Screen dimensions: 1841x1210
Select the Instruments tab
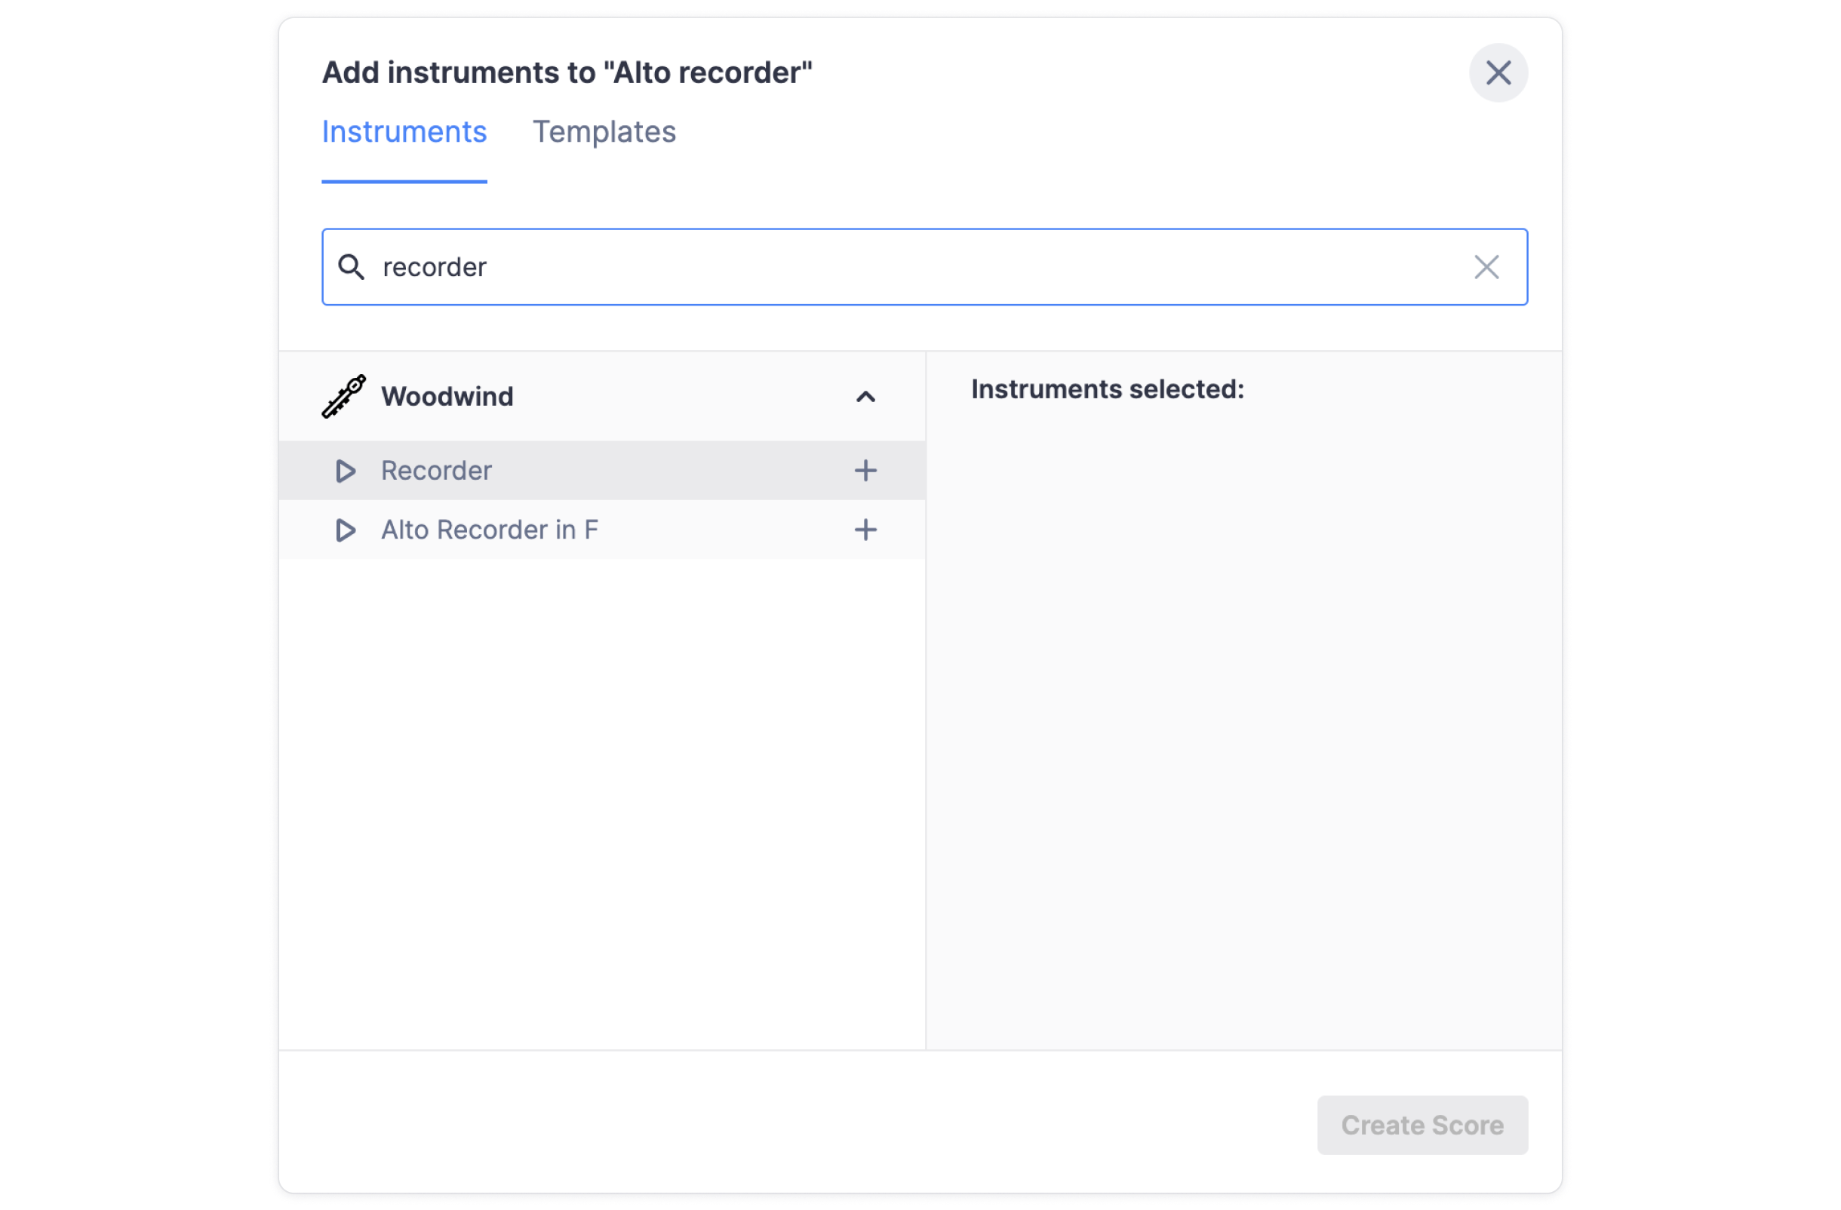pos(404,131)
